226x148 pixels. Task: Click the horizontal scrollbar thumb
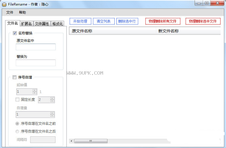point(91,141)
